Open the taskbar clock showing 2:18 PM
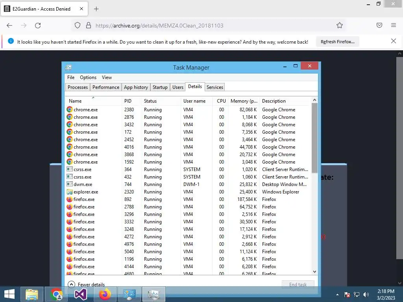Image resolution: width=403 pixels, height=302 pixels. [386, 295]
